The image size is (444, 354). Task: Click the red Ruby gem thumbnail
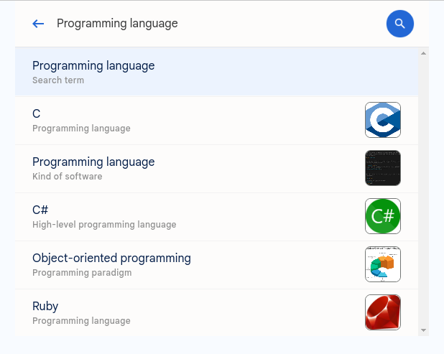pyautogui.click(x=382, y=312)
